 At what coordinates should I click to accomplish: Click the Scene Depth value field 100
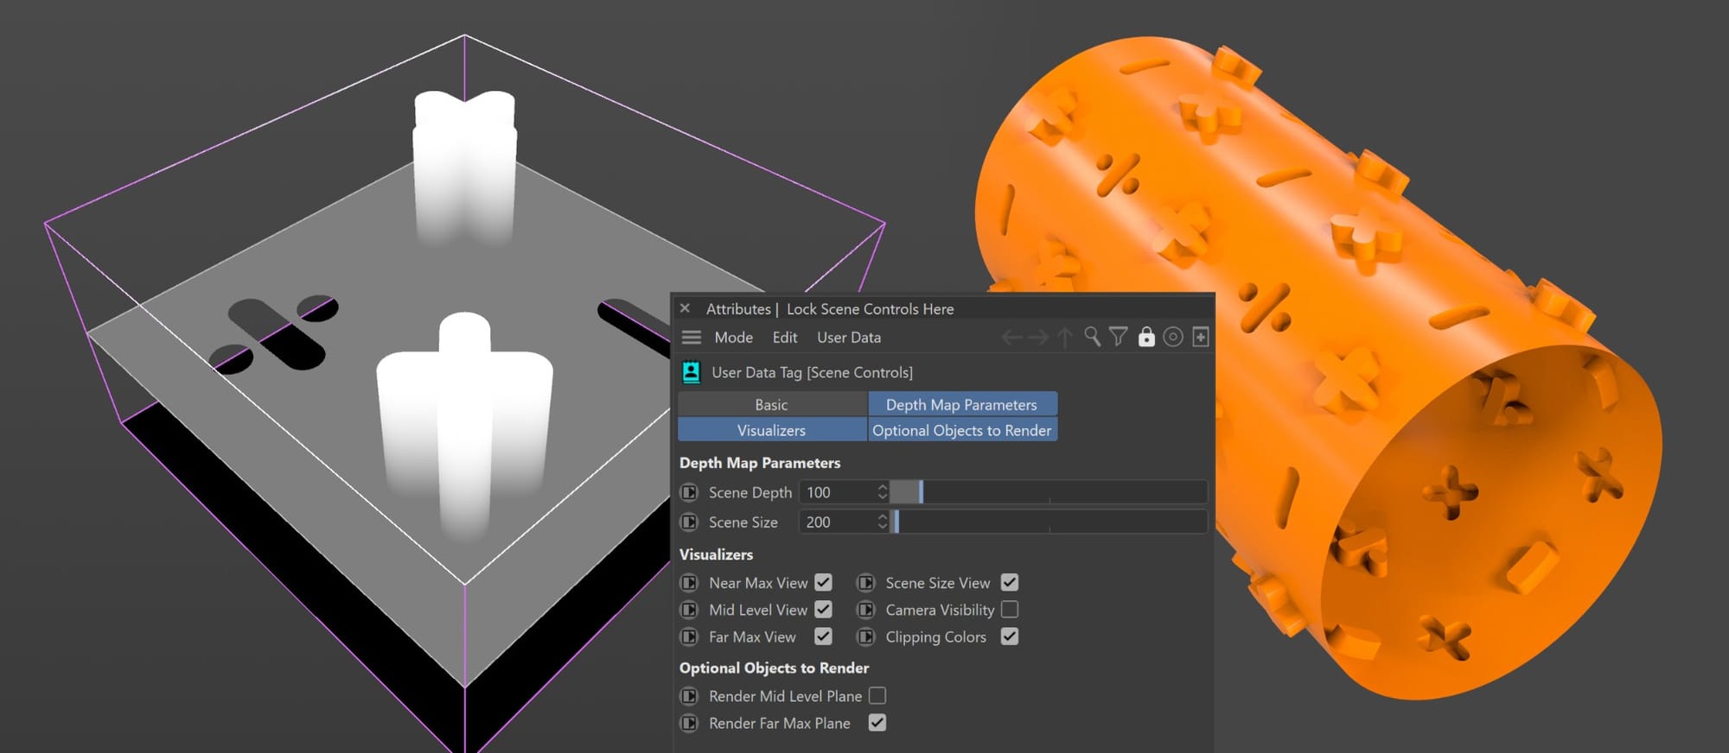coord(837,492)
